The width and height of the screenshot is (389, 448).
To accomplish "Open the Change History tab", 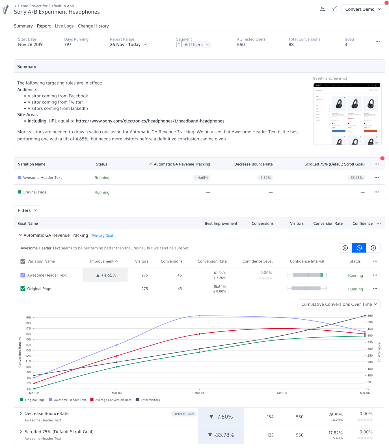I will 93,26.
